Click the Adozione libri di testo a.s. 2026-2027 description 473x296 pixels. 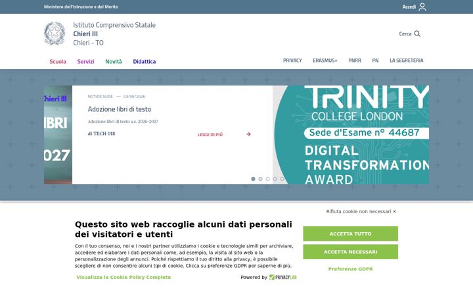[x=123, y=122]
